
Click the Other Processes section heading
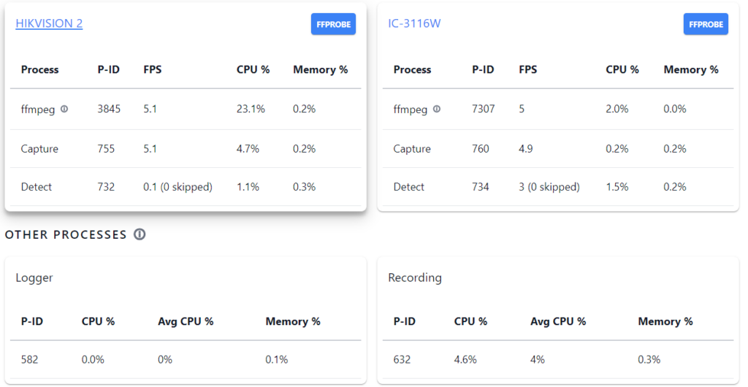[x=66, y=235]
